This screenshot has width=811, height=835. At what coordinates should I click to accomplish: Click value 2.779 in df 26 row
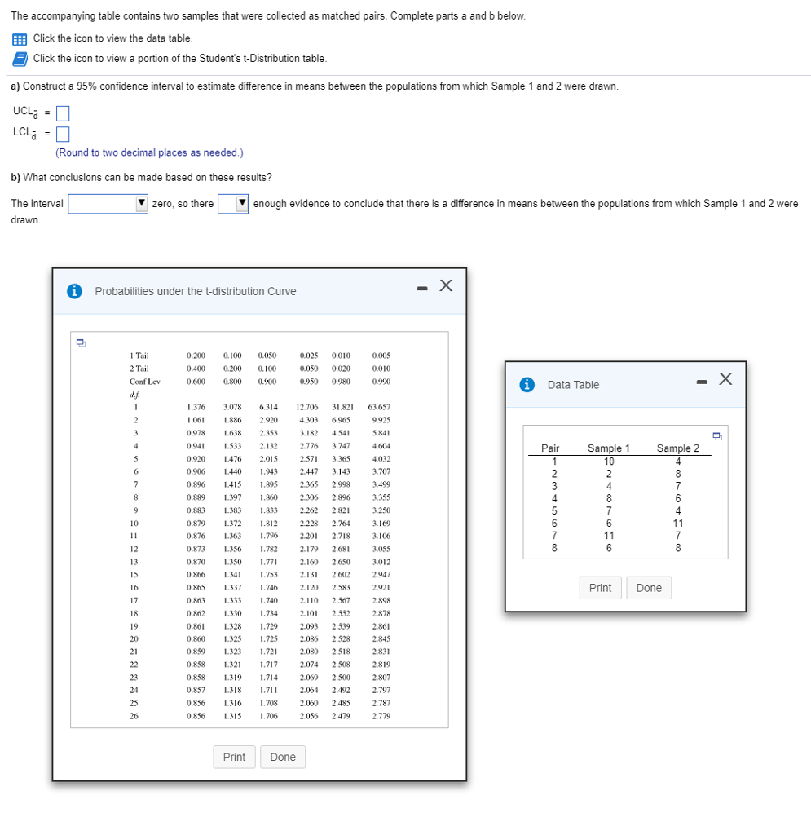tap(381, 716)
